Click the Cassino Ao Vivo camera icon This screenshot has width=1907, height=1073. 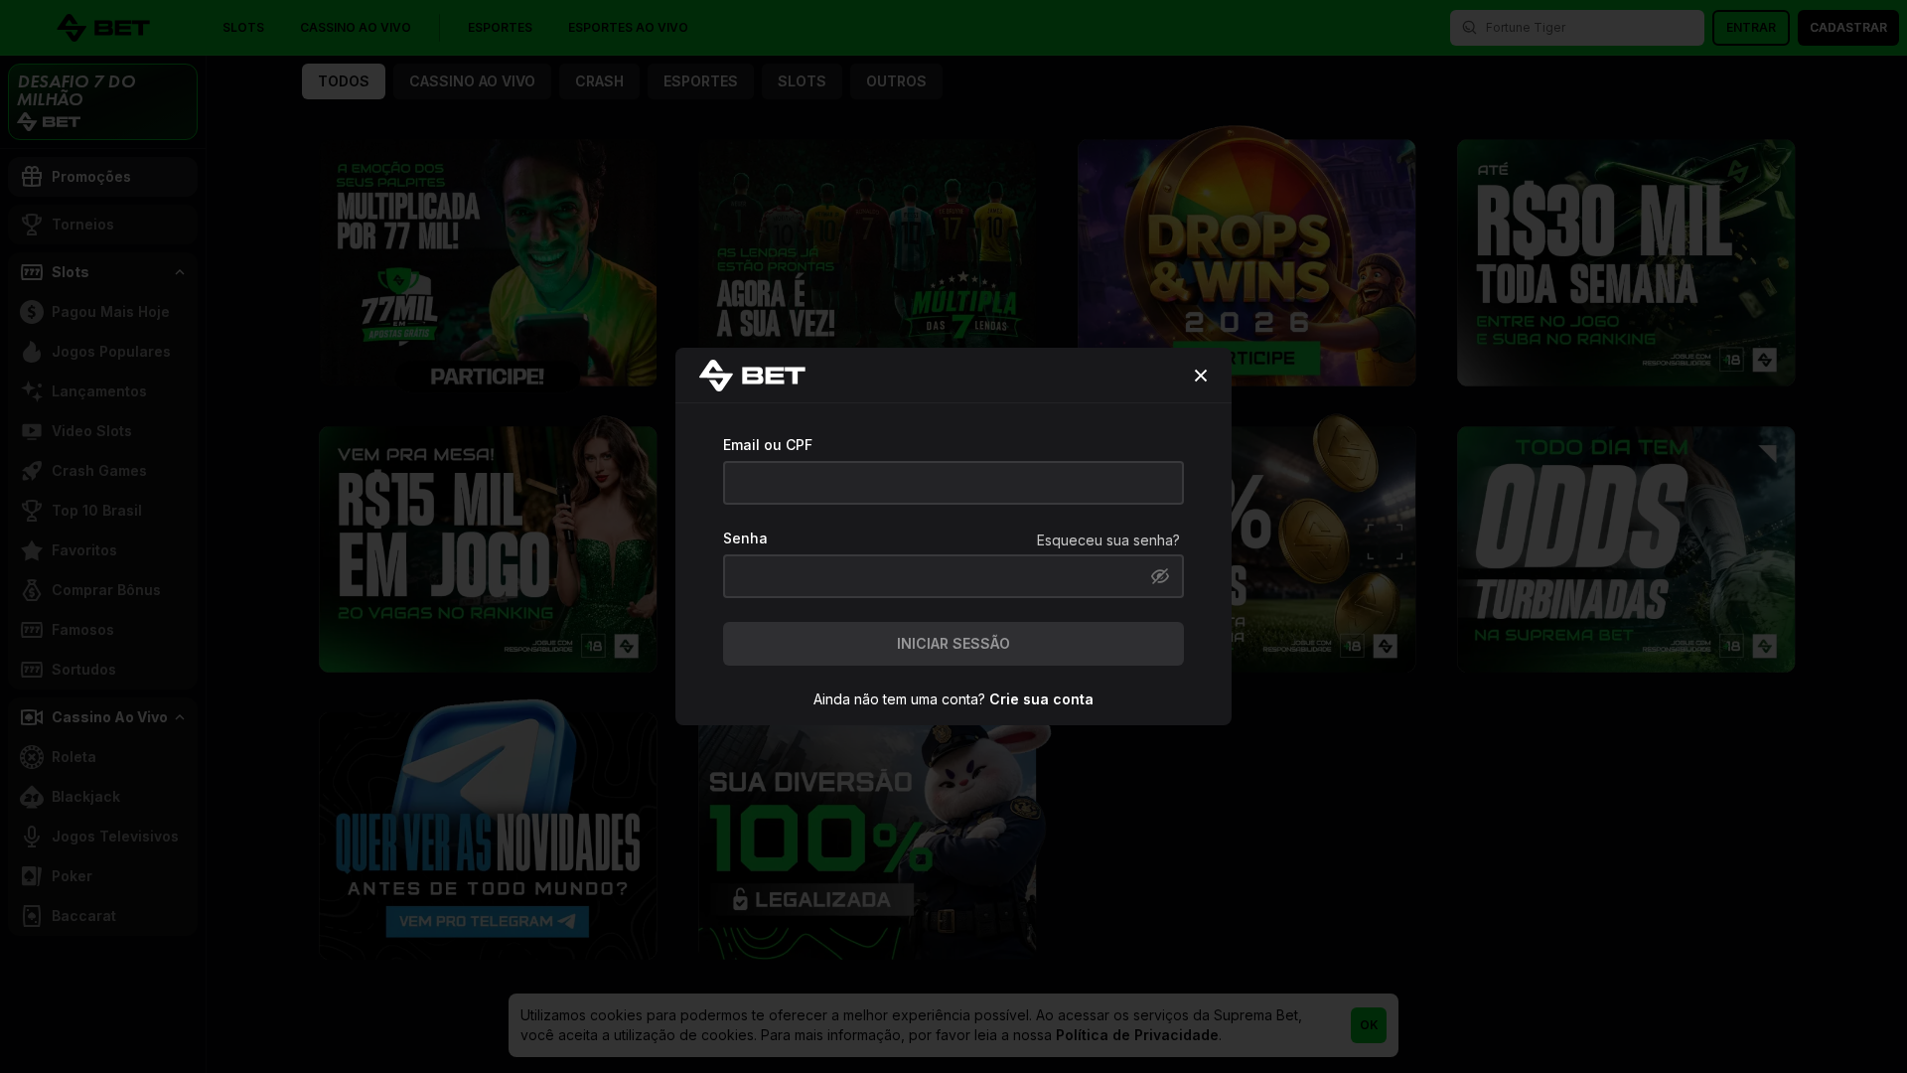pos(32,717)
